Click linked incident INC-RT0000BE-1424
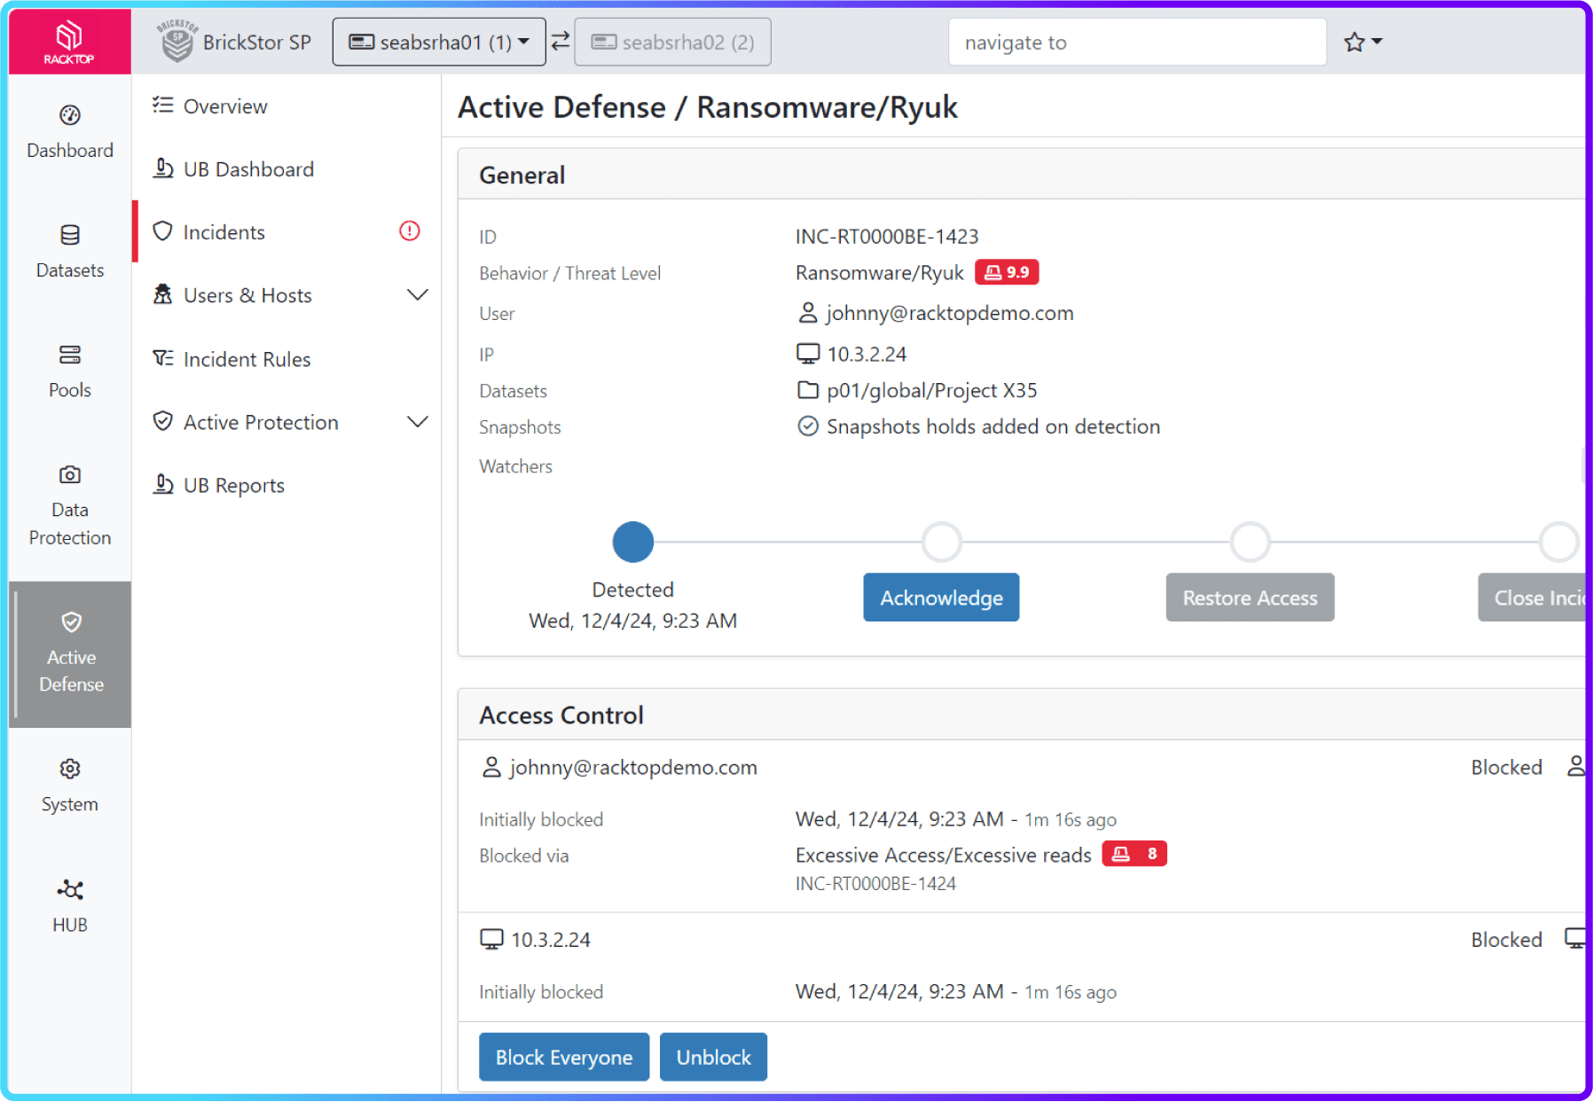The width and height of the screenshot is (1593, 1102). tap(875, 884)
